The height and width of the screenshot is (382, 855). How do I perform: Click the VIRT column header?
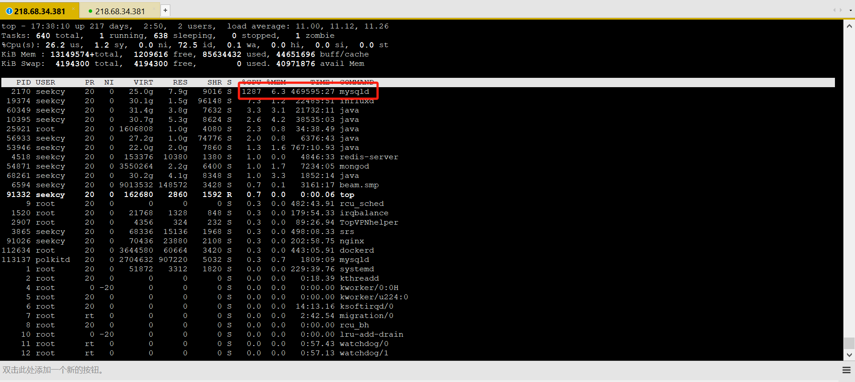143,82
